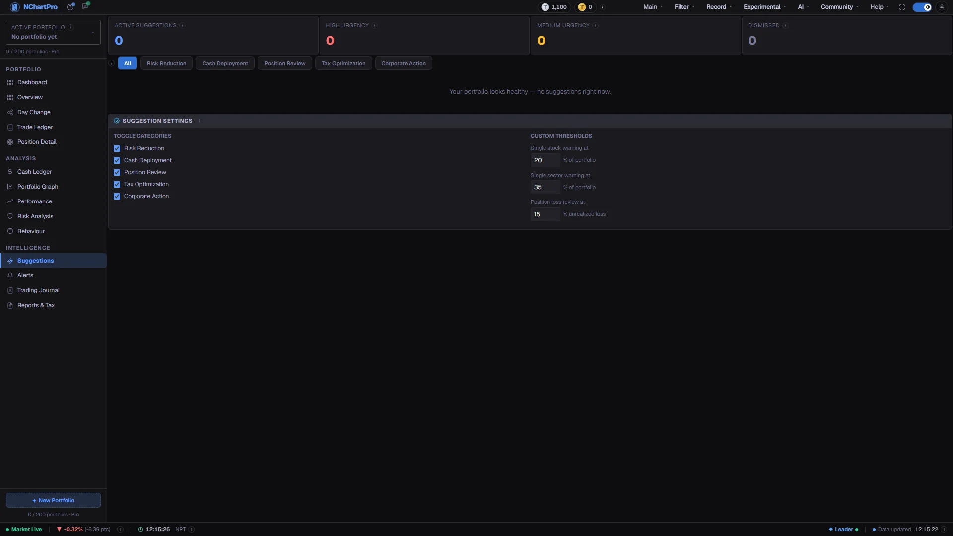Open the chat feedback icon in the header
The width and height of the screenshot is (953, 536).
coord(86,6)
